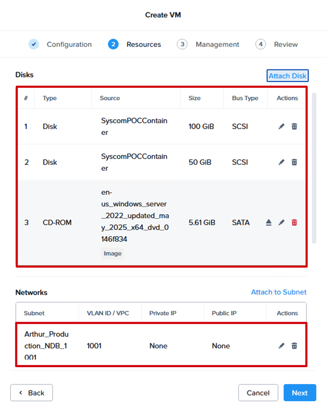
Task: Click the Configuration step checkmark icon
Action: coord(34,44)
